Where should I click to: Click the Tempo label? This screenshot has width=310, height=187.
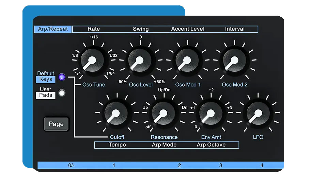(117, 145)
